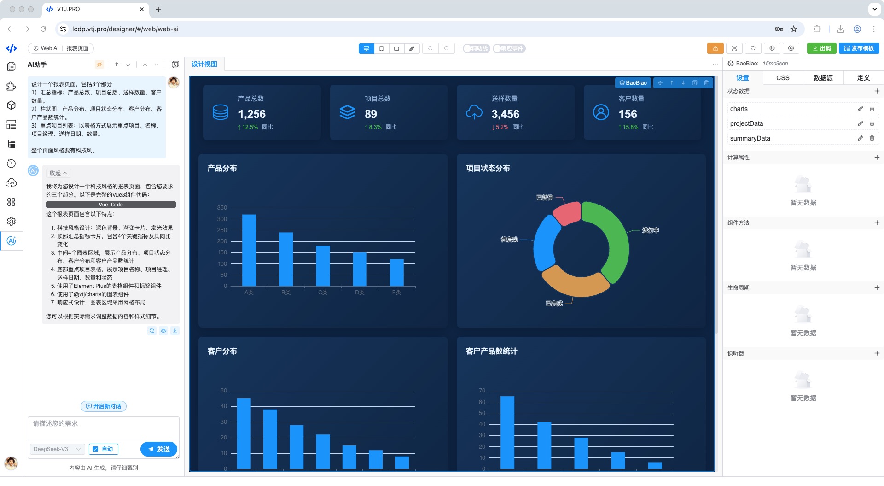884x486 pixels.
Task: Toggle the 辅助线 guide lines switch
Action: pyautogui.click(x=477, y=48)
